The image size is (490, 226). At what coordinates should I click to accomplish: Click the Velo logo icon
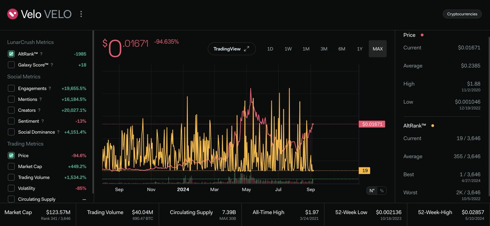point(13,14)
